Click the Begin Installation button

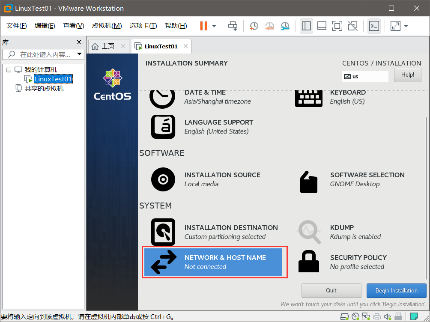click(396, 290)
